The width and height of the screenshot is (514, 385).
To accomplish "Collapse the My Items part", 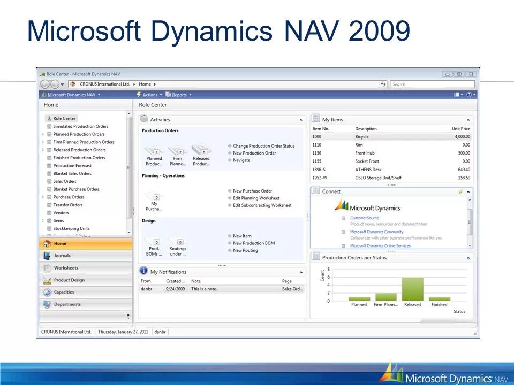I will (x=468, y=120).
